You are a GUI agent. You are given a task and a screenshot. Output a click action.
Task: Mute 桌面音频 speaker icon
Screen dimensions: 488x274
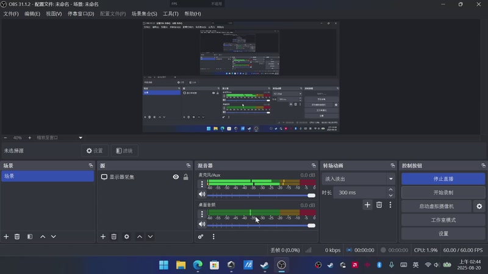tap(202, 224)
